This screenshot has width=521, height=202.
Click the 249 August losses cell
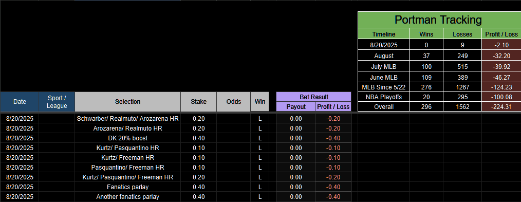point(462,56)
